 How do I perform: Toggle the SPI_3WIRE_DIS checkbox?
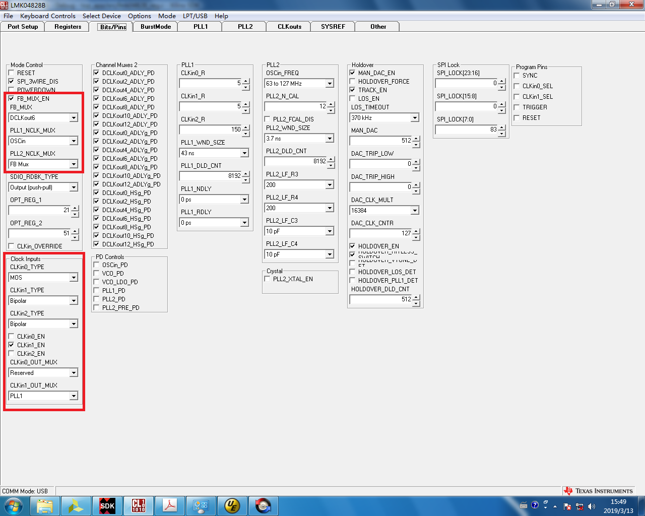[x=12, y=81]
